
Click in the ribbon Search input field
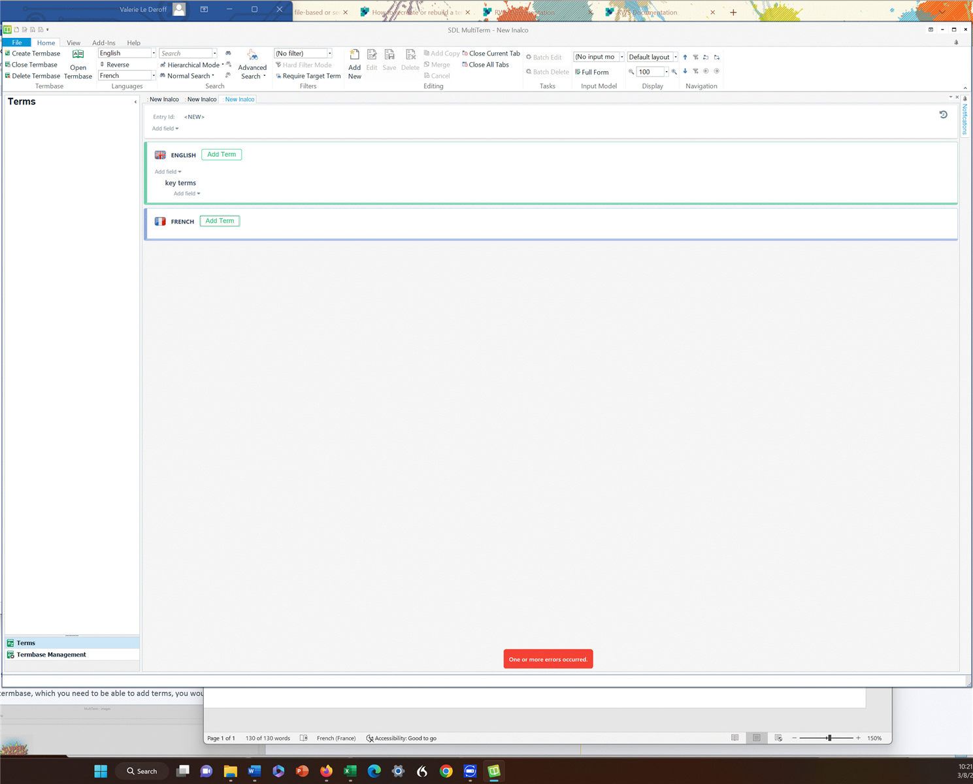point(186,54)
